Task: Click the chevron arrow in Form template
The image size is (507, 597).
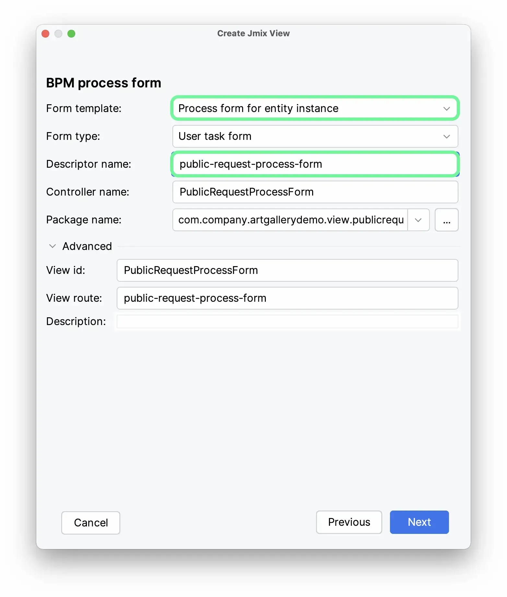Action: [x=446, y=109]
